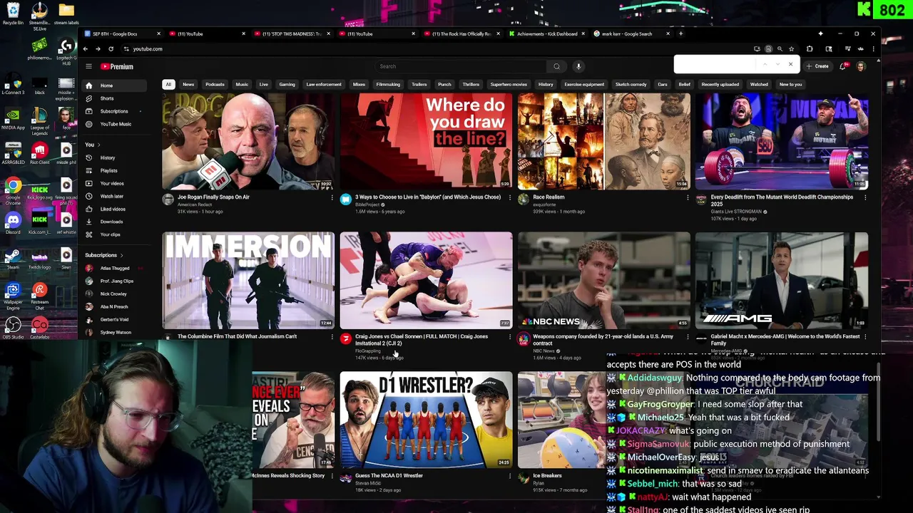Viewport: 913px width, 513px height.
Task: Open options menu for Mutant Deadlift video
Action: coord(865,198)
